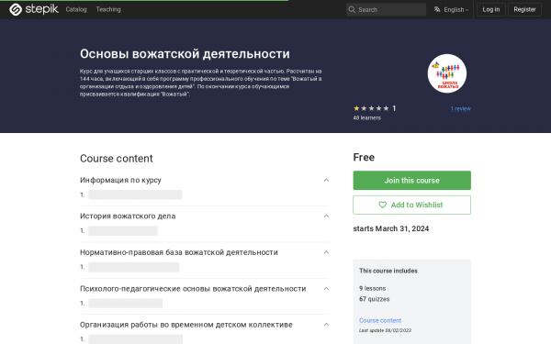The image size is (551, 344).
Task: Click the five-star course rating
Action: point(371,108)
